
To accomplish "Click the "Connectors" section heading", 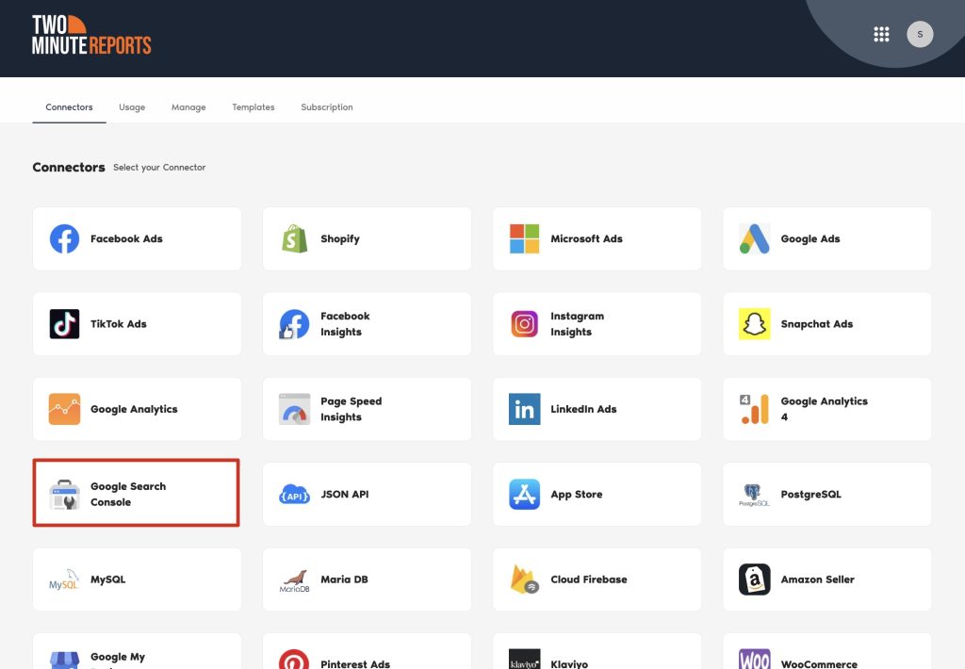I will tap(69, 168).
